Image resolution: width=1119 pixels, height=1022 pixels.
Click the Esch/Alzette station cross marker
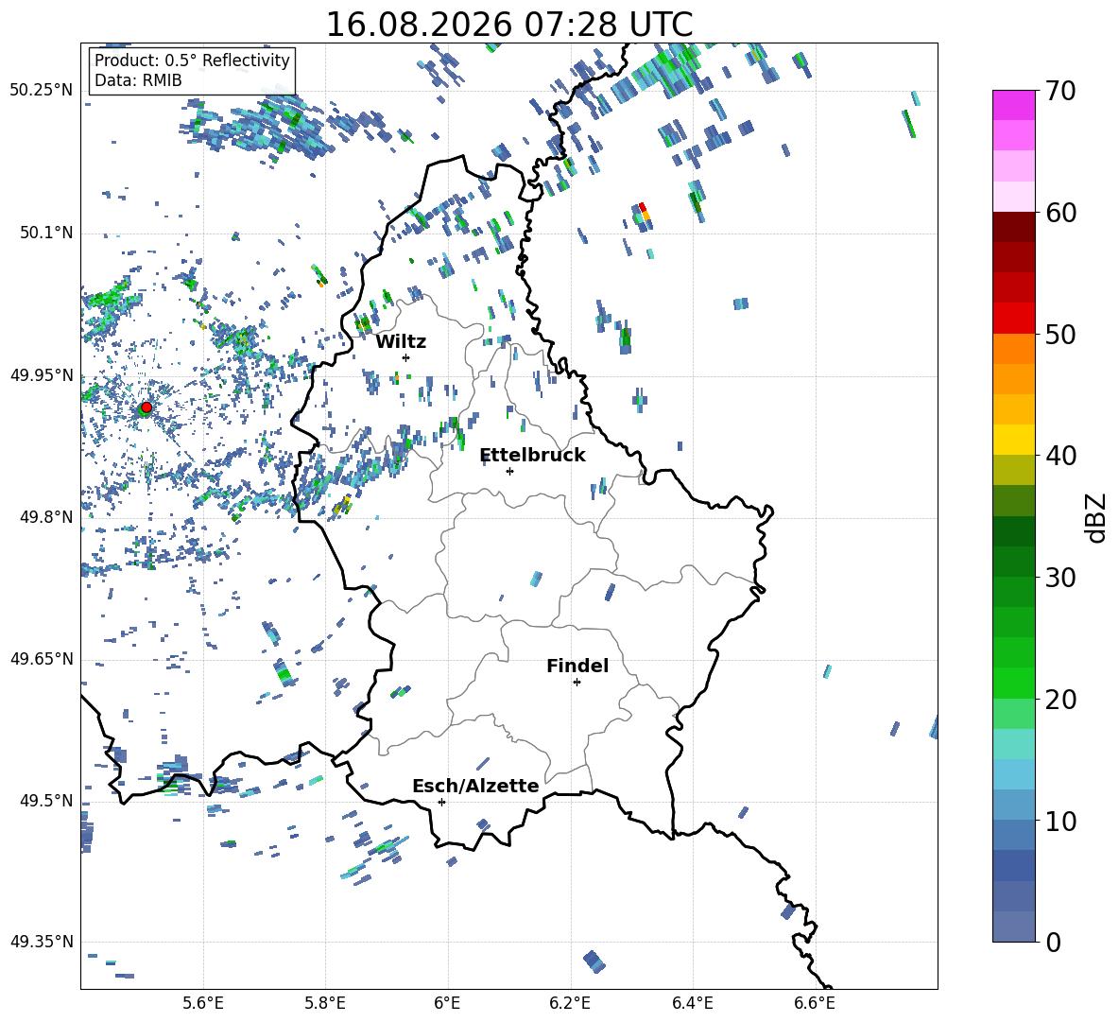441,802
